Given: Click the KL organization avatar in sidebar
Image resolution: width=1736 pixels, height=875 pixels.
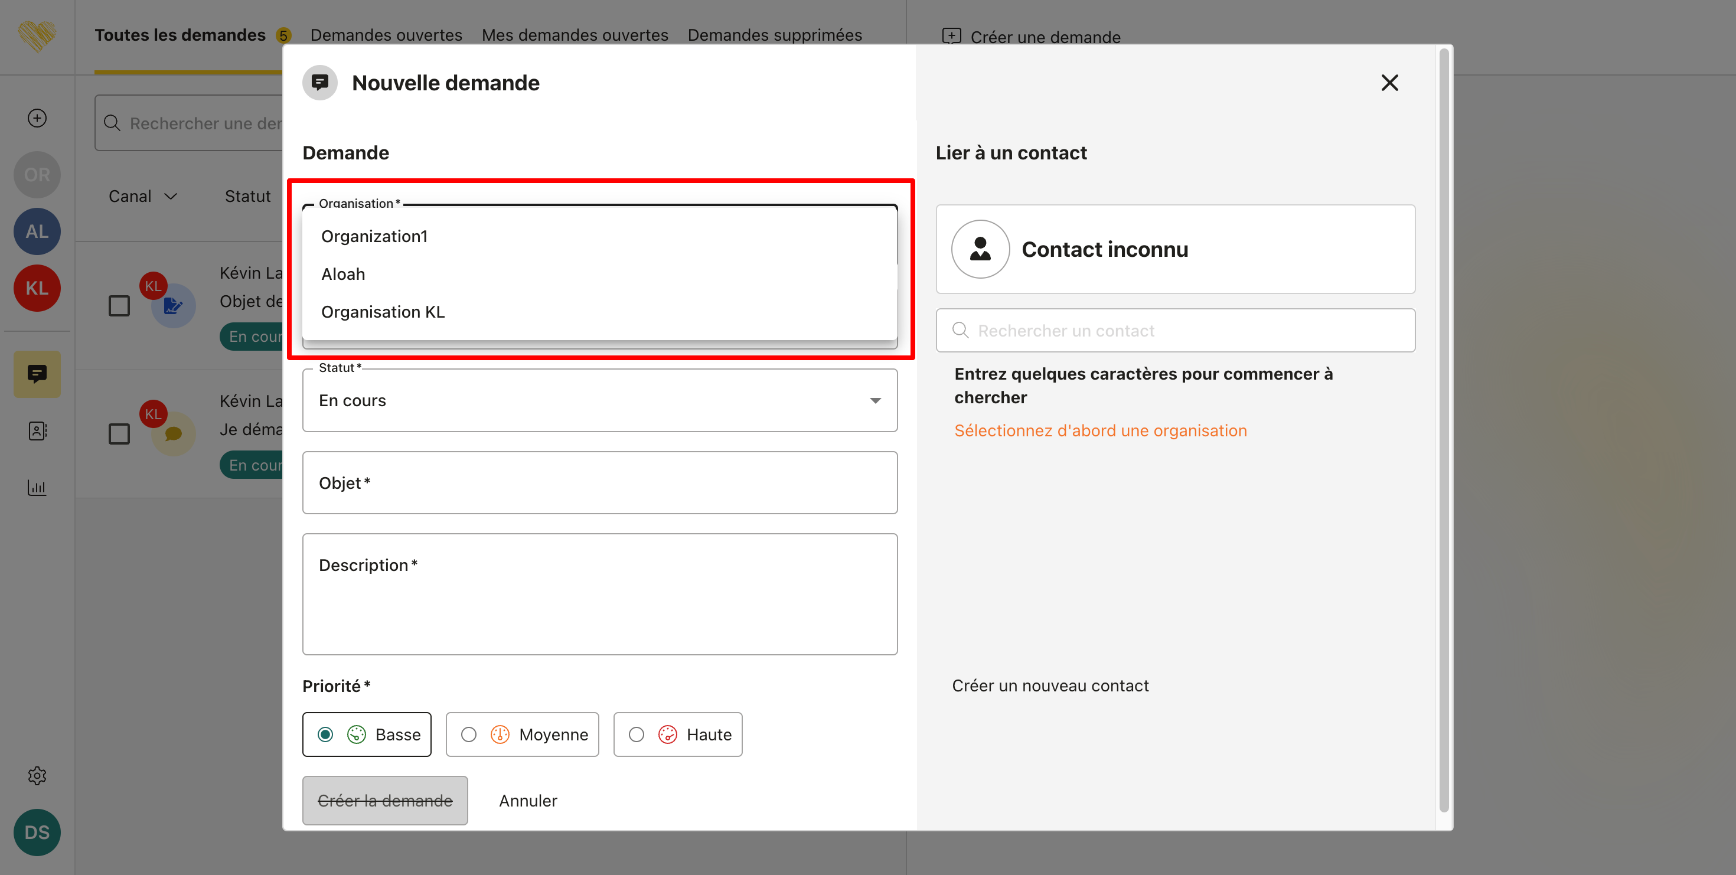Looking at the screenshot, I should tap(37, 288).
